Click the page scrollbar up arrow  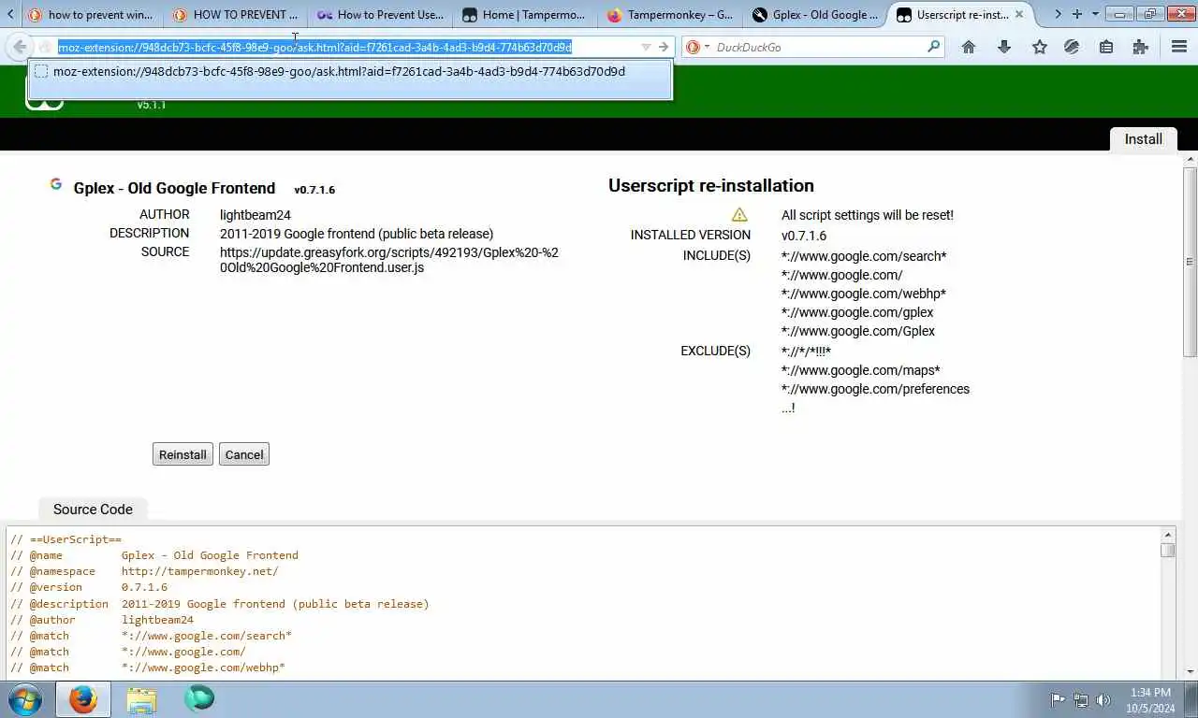coord(1190,159)
